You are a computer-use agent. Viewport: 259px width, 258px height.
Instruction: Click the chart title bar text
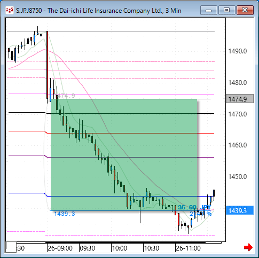(99, 11)
